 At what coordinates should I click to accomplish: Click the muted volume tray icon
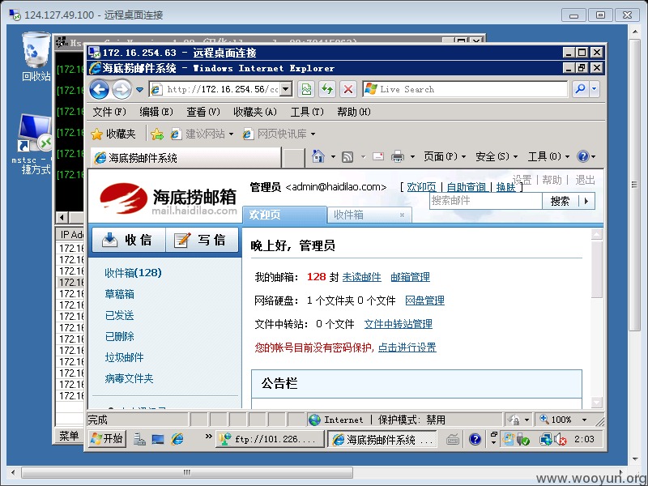click(560, 439)
